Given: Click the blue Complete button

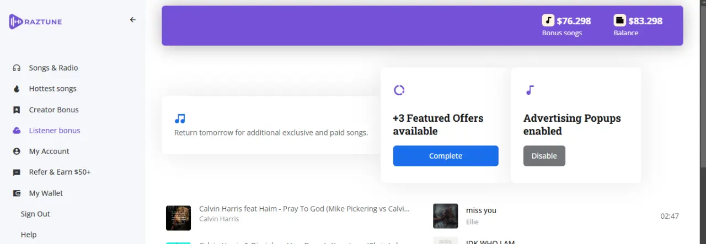Looking at the screenshot, I should point(446,156).
